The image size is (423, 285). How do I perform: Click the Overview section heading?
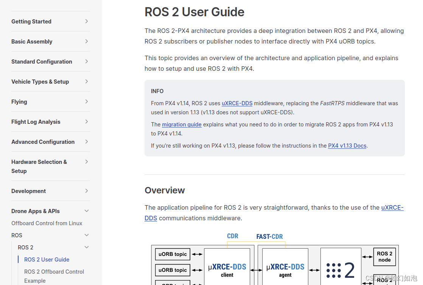(165, 190)
